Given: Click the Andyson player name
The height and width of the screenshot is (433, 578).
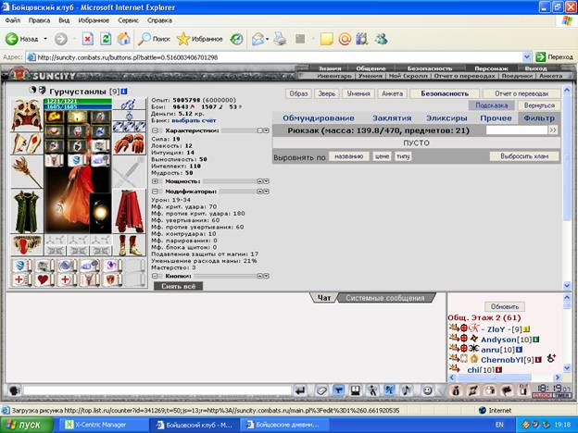Looking at the screenshot, I should point(498,340).
